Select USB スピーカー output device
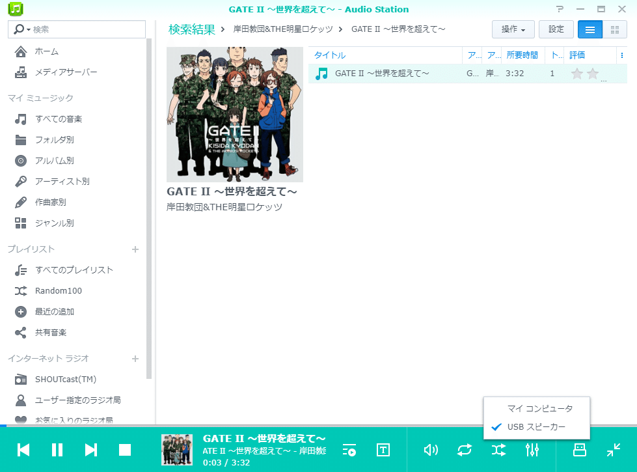The image size is (637, 472). [x=537, y=427]
